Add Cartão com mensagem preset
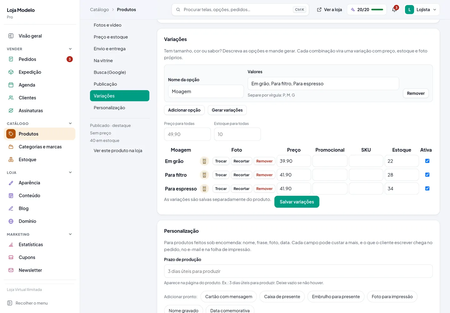This screenshot has height=313, width=450. click(x=229, y=297)
